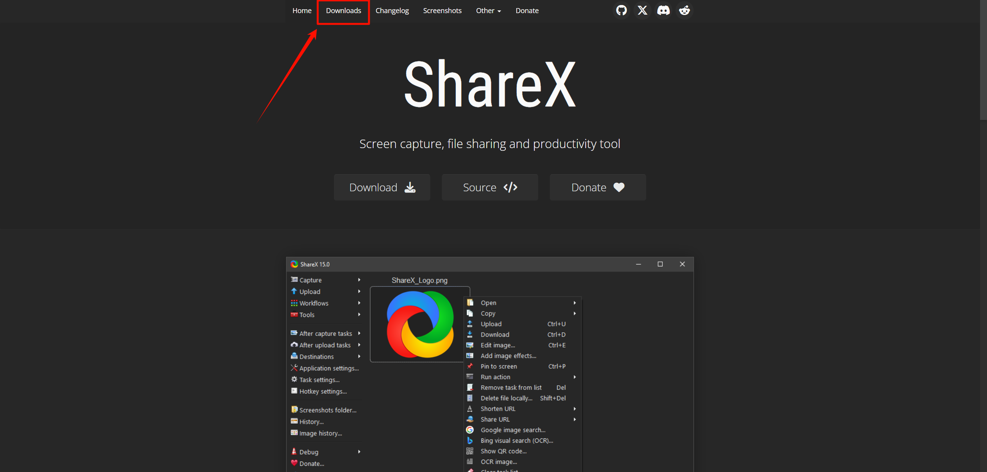987x472 pixels.
Task: Click the Debug rocket icon
Action: [294, 452]
